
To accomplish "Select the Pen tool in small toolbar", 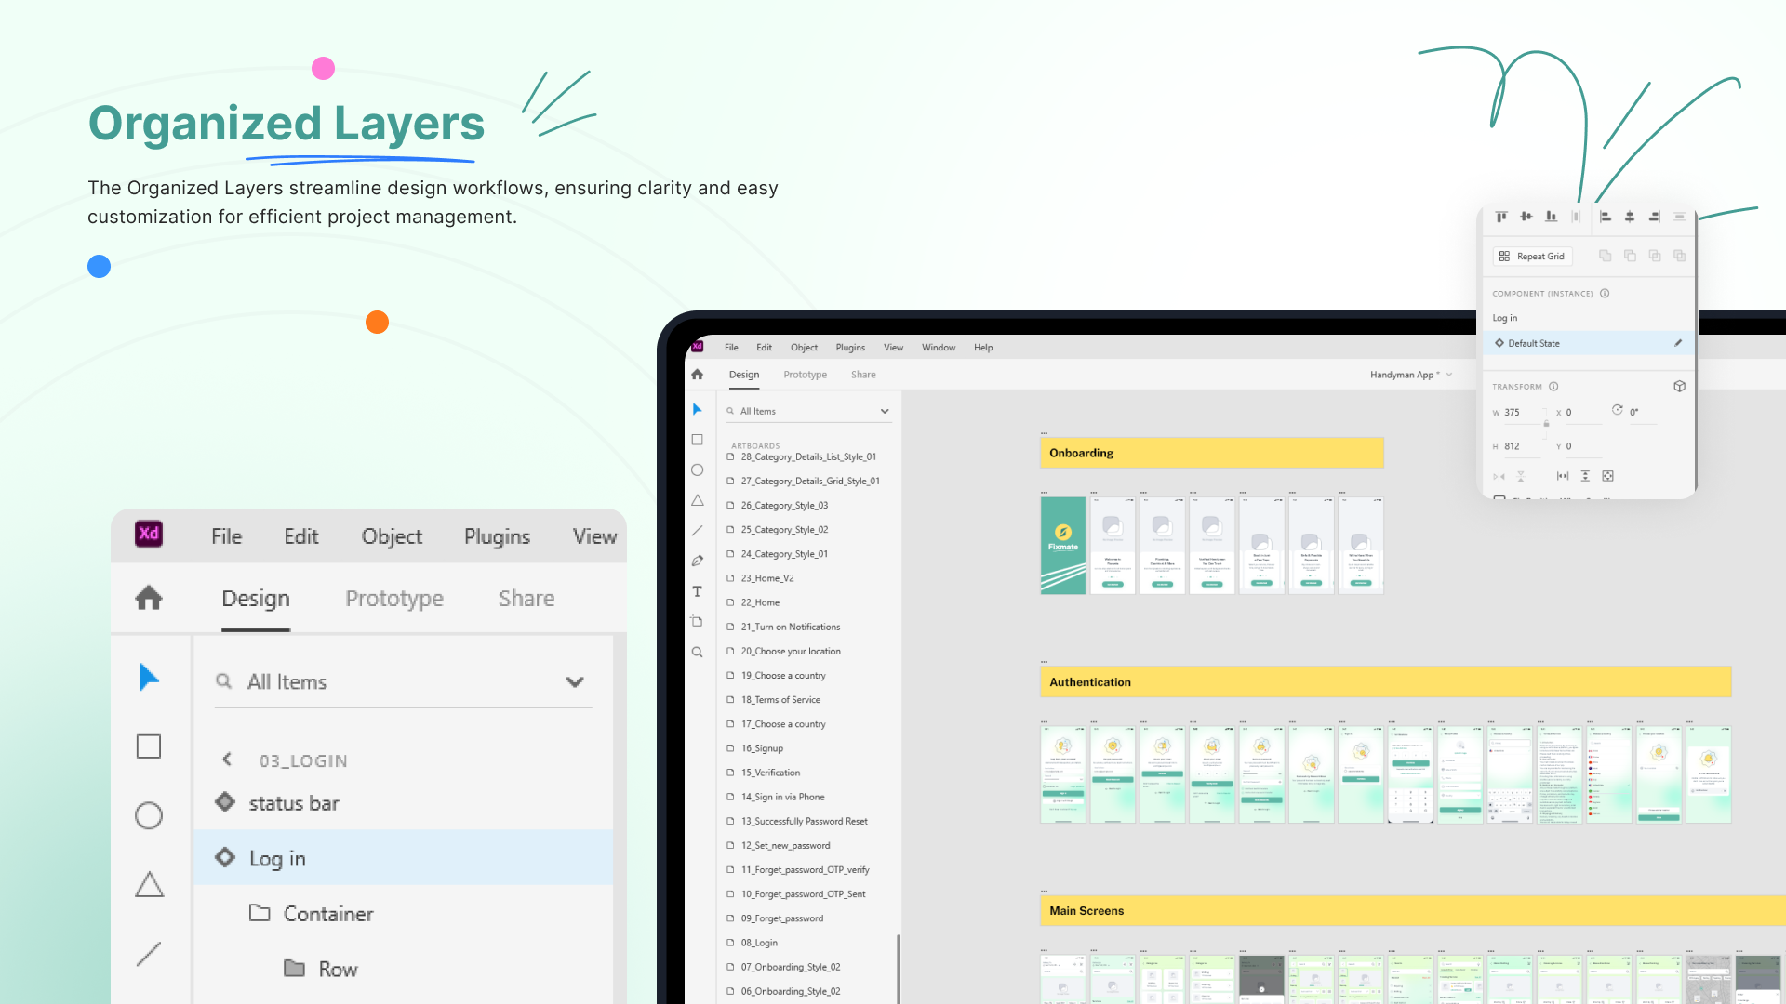I will pyautogui.click(x=697, y=561).
